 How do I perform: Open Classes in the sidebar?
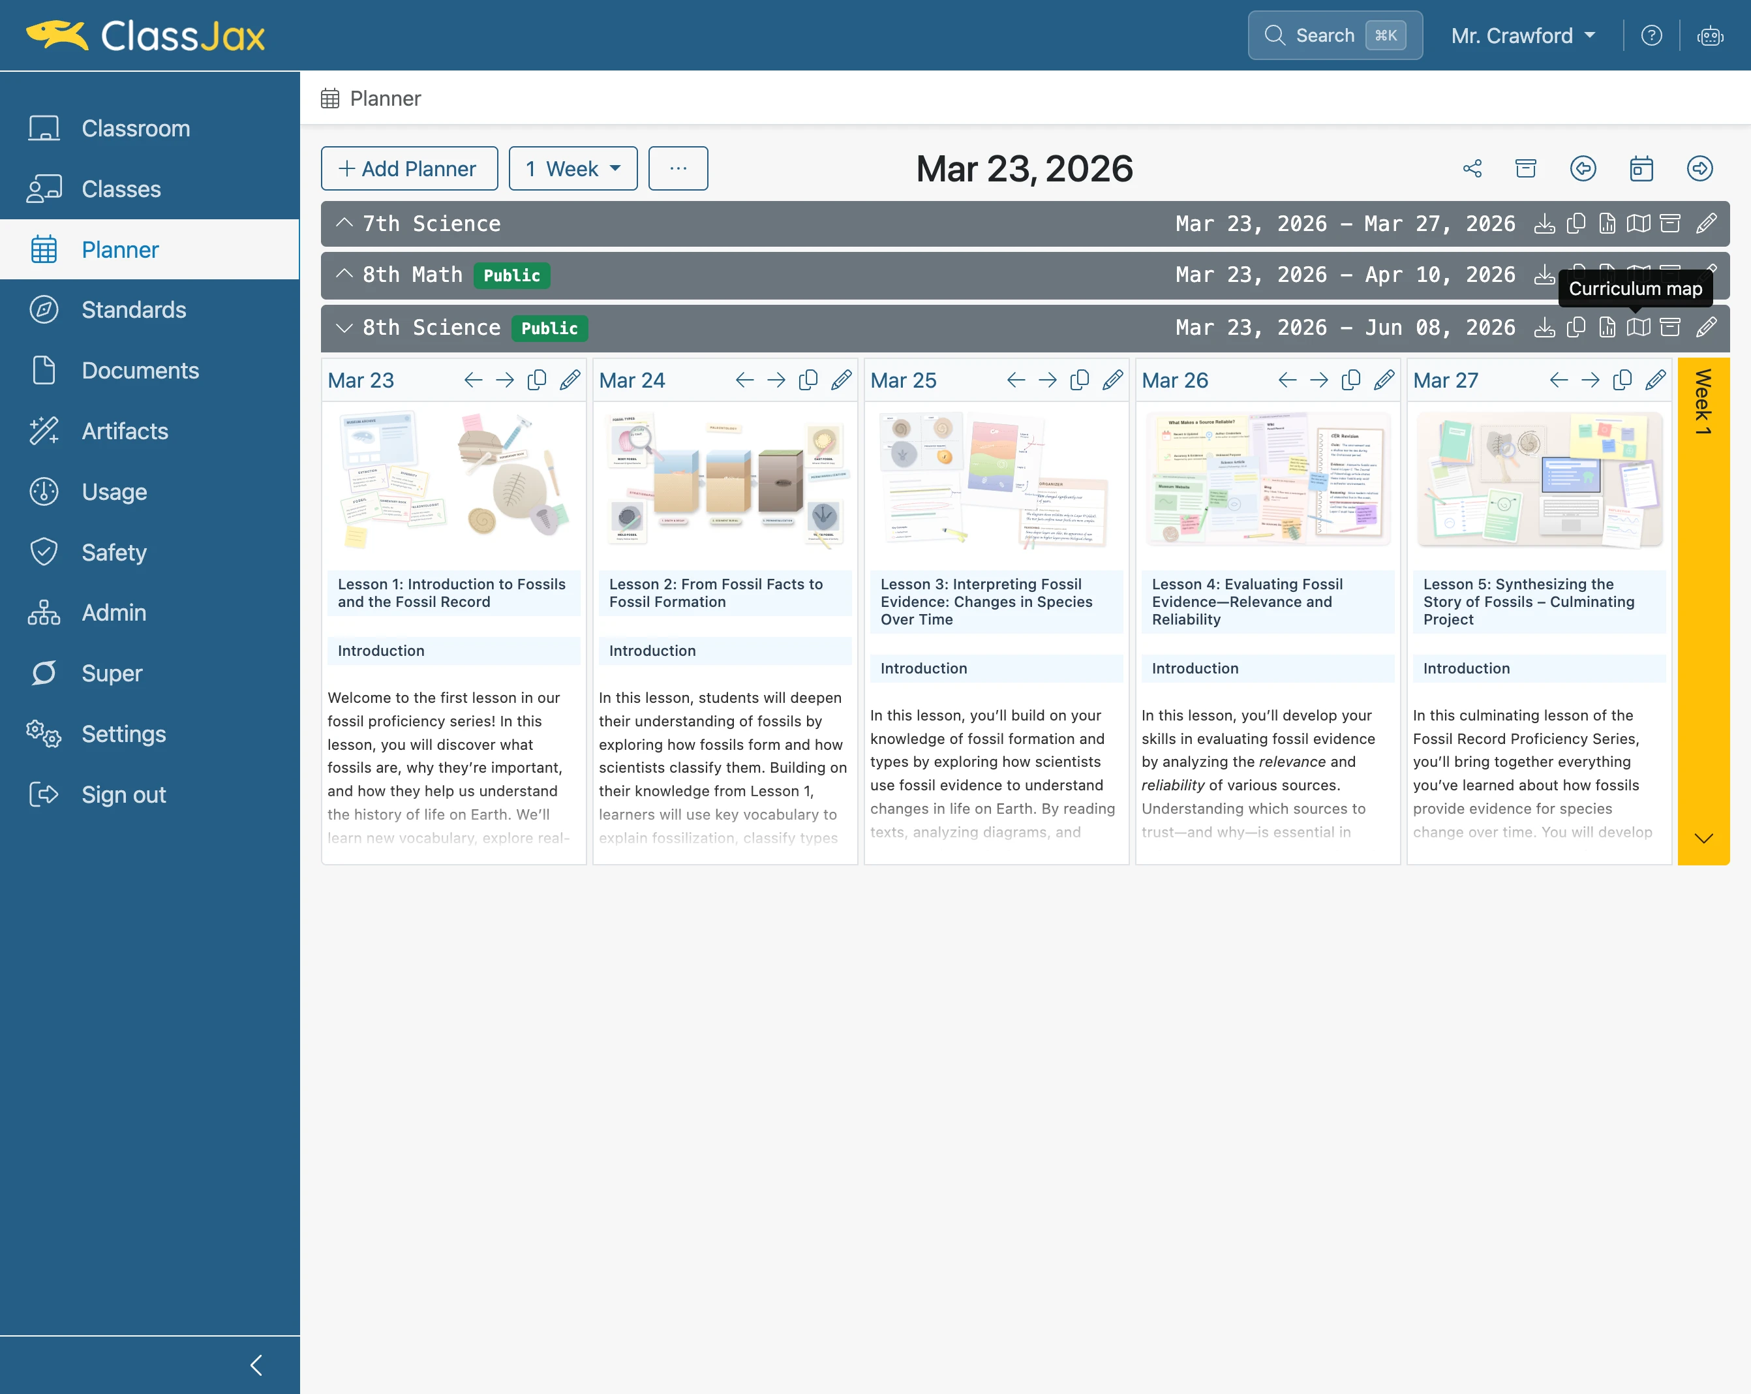(150, 189)
